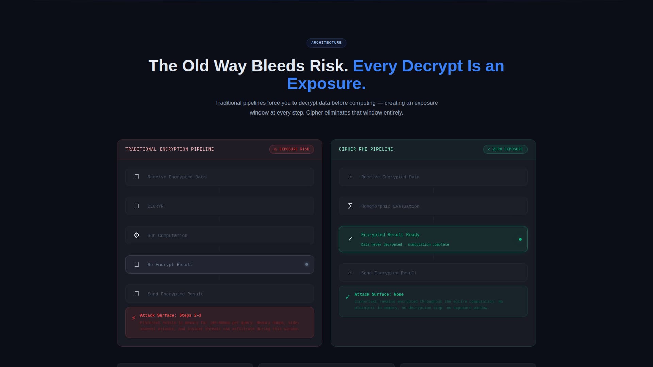Click the 'Plaintext exists in memory' warning text
Image resolution: width=653 pixels, height=367 pixels.
tap(219, 326)
